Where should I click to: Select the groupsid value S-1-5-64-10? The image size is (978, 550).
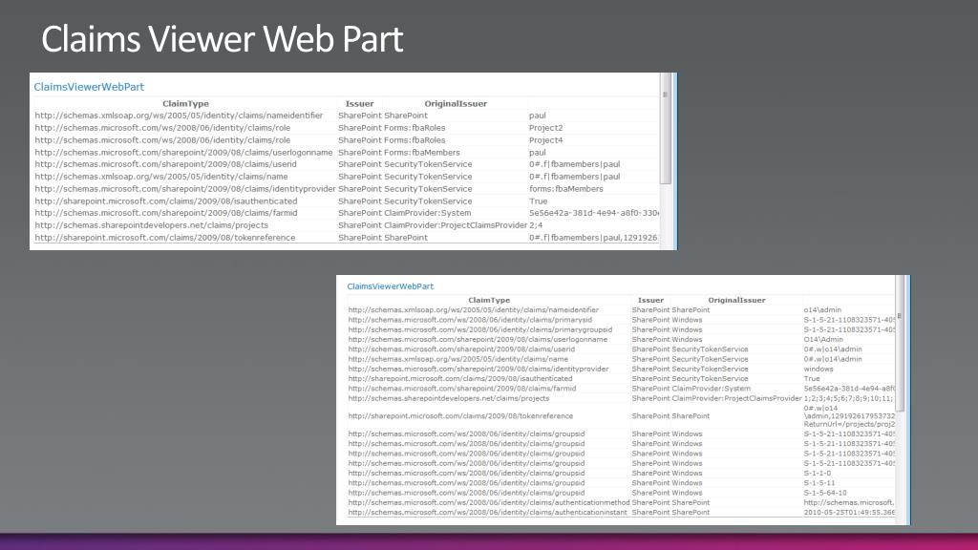click(824, 493)
